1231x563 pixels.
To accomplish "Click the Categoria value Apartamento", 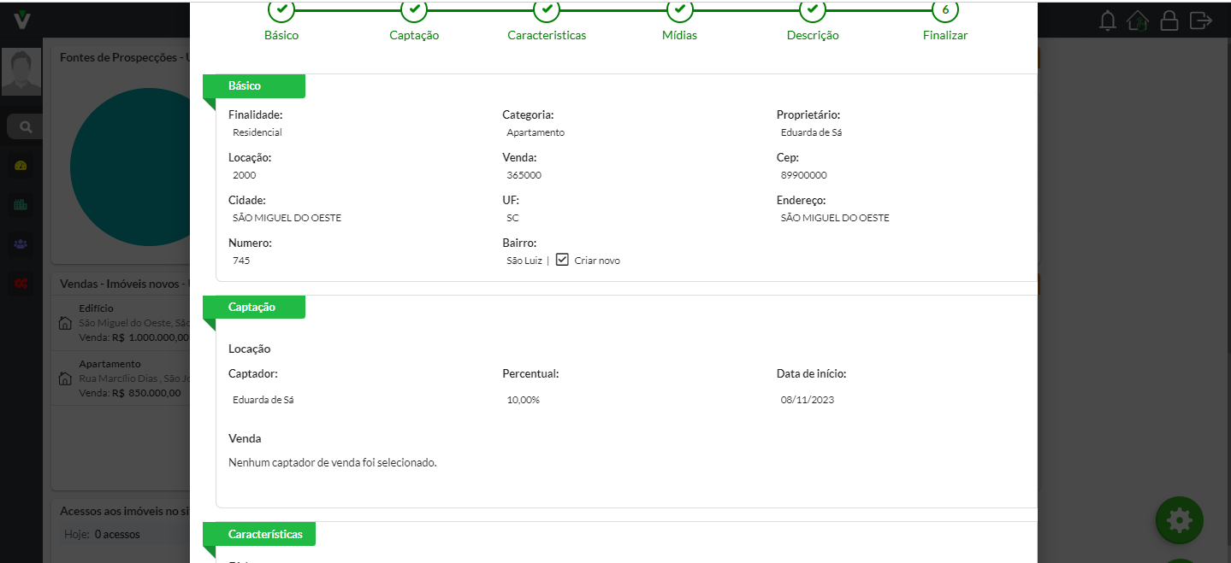I will click(x=536, y=132).
